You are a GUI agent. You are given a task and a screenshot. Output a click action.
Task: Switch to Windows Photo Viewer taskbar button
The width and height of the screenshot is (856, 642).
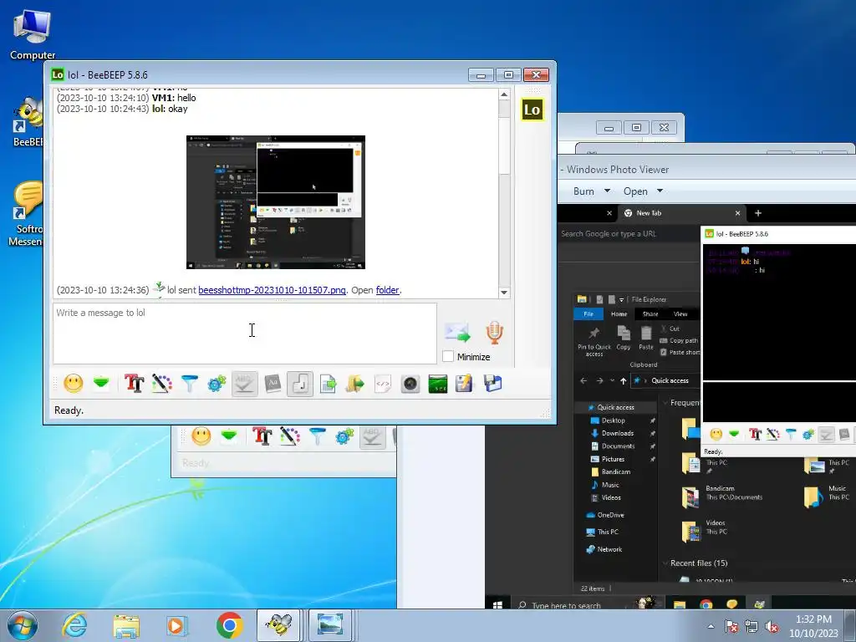[x=329, y=625]
